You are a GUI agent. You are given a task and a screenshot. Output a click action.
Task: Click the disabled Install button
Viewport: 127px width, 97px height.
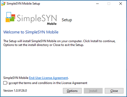click(x=93, y=91)
